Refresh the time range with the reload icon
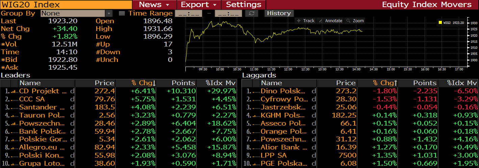 251,13
